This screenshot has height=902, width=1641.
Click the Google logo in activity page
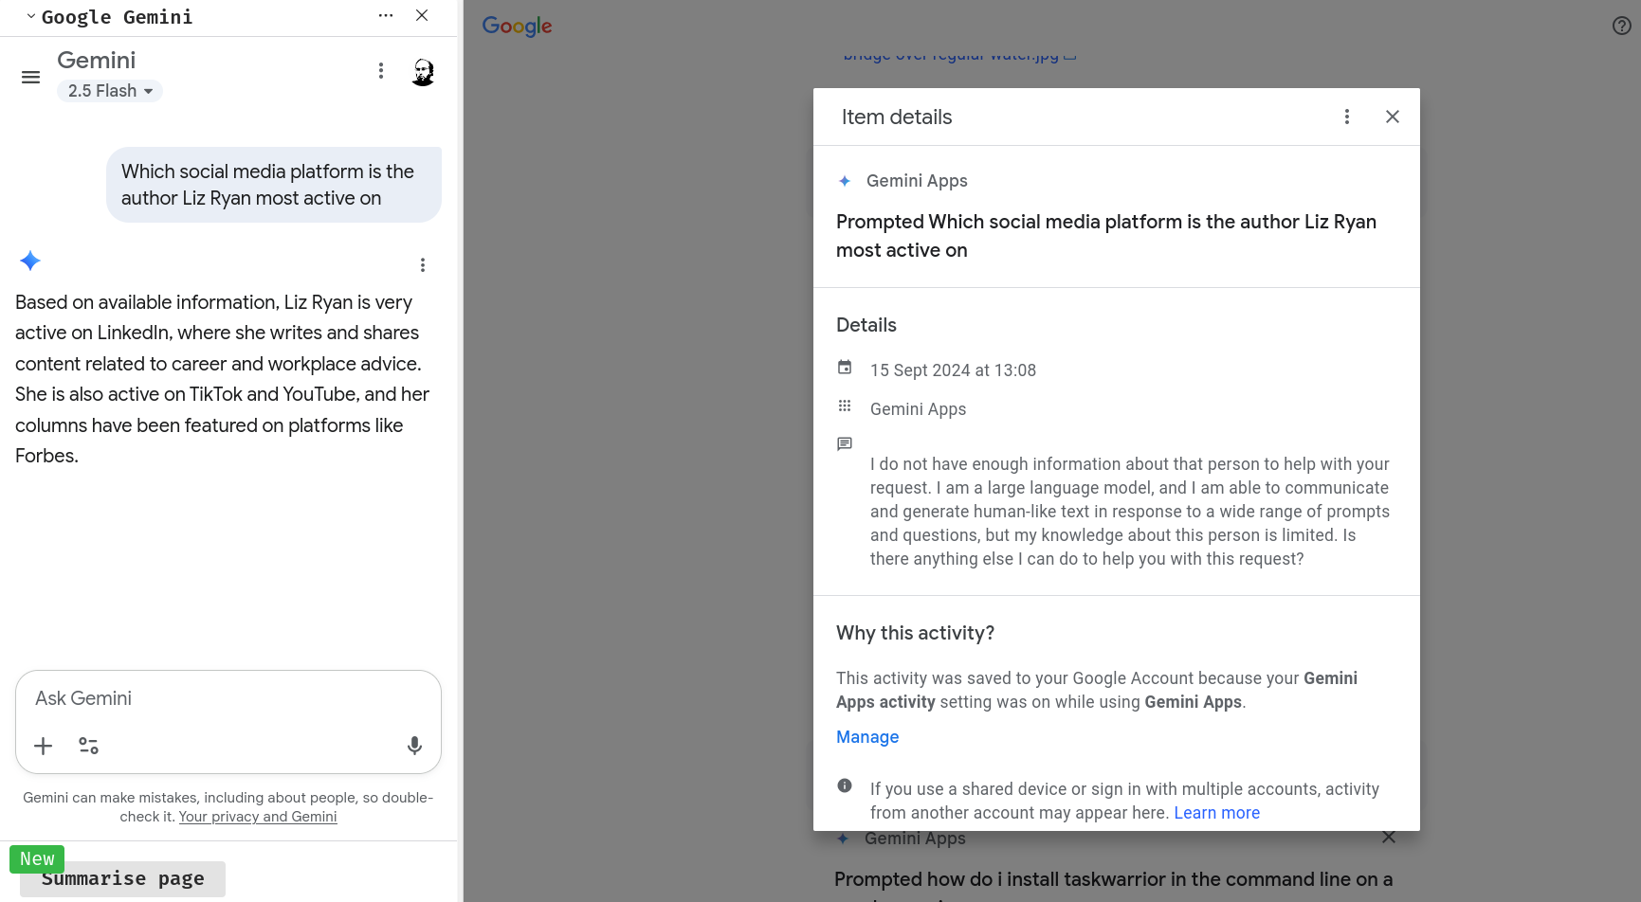pyautogui.click(x=517, y=27)
